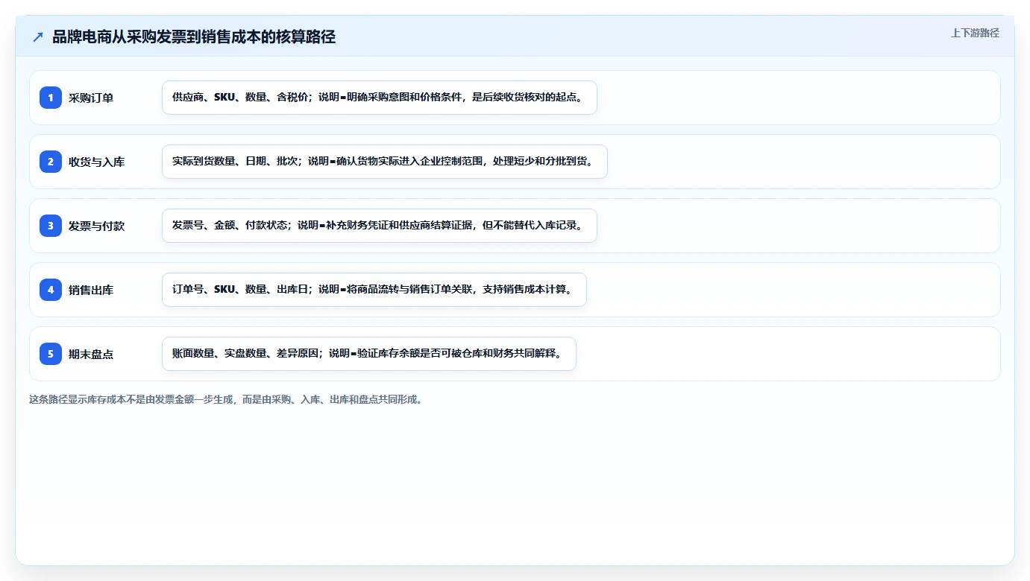Open the description box starting 供应商、SKU、数量、含税价

(x=380, y=98)
